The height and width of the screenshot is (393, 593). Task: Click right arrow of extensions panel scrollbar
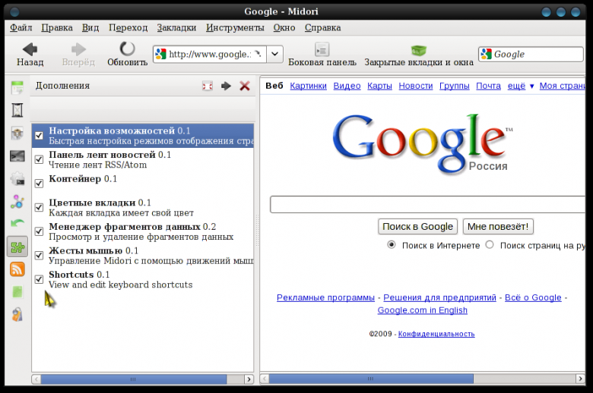click(249, 379)
